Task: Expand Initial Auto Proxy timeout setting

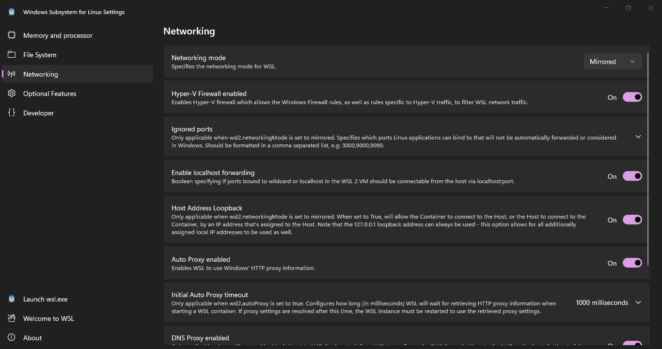Action: [x=638, y=303]
